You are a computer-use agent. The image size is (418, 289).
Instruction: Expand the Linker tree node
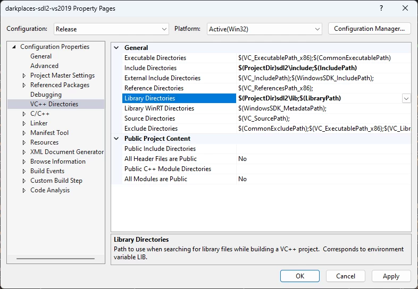(24, 124)
